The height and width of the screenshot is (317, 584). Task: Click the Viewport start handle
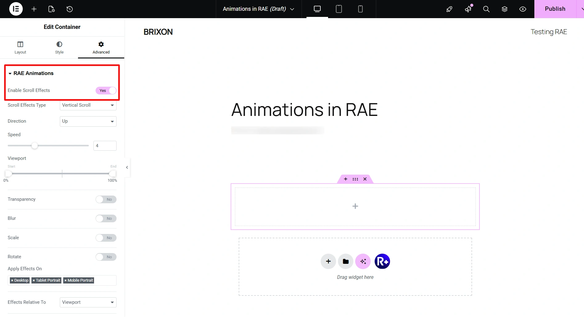click(9, 174)
